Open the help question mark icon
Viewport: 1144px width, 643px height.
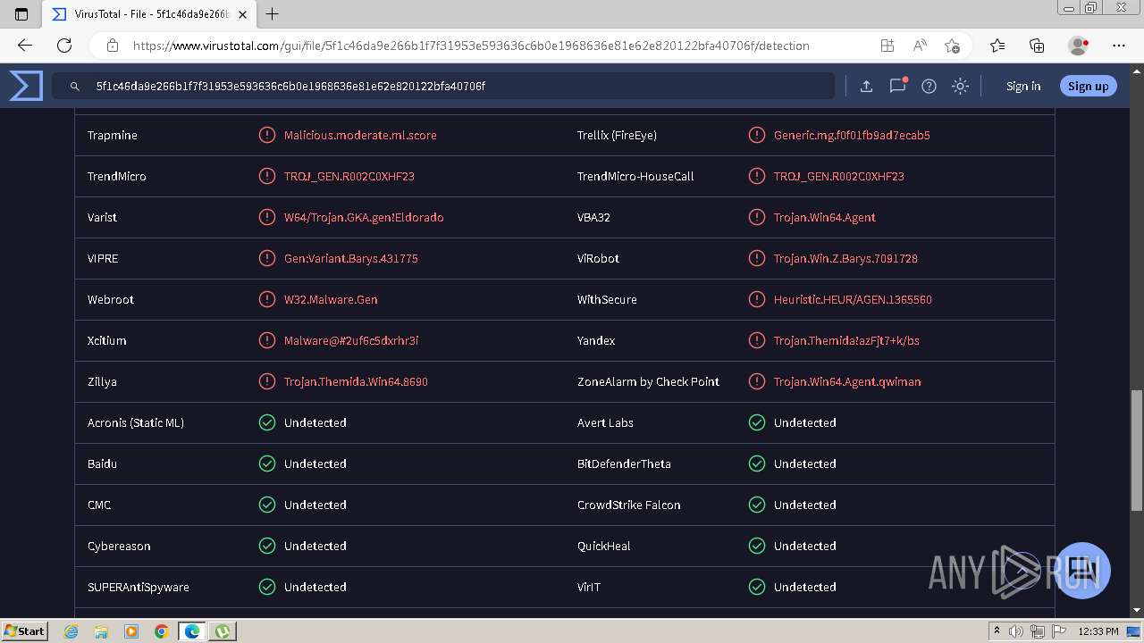tap(929, 86)
